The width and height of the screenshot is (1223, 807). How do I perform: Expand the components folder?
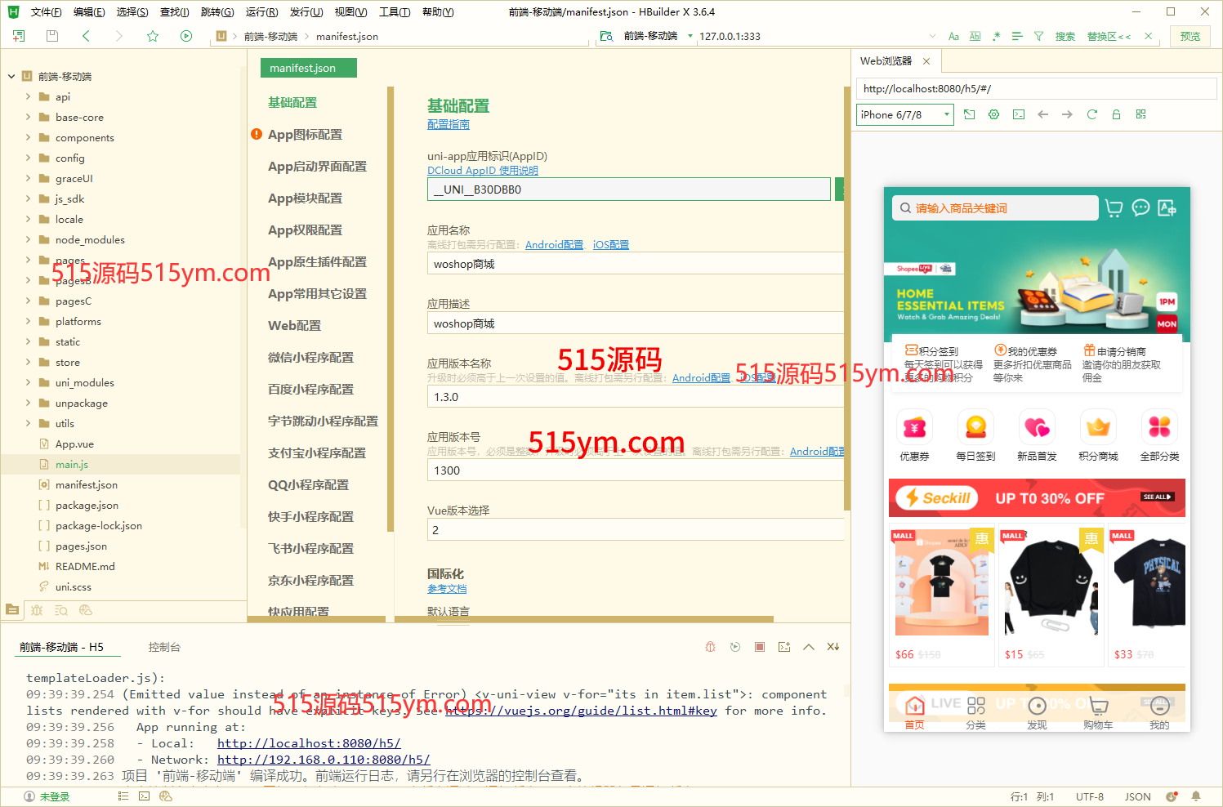29,137
